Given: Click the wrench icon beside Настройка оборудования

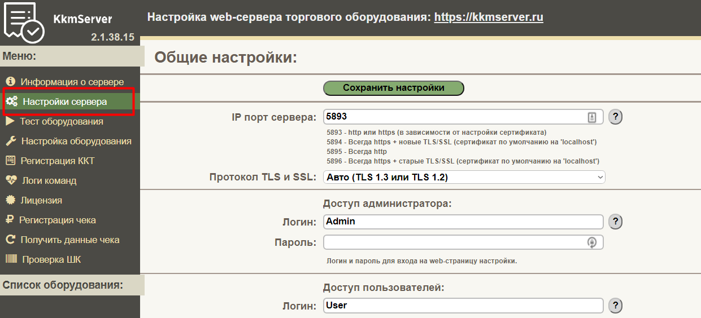Looking at the screenshot, I should (11, 141).
